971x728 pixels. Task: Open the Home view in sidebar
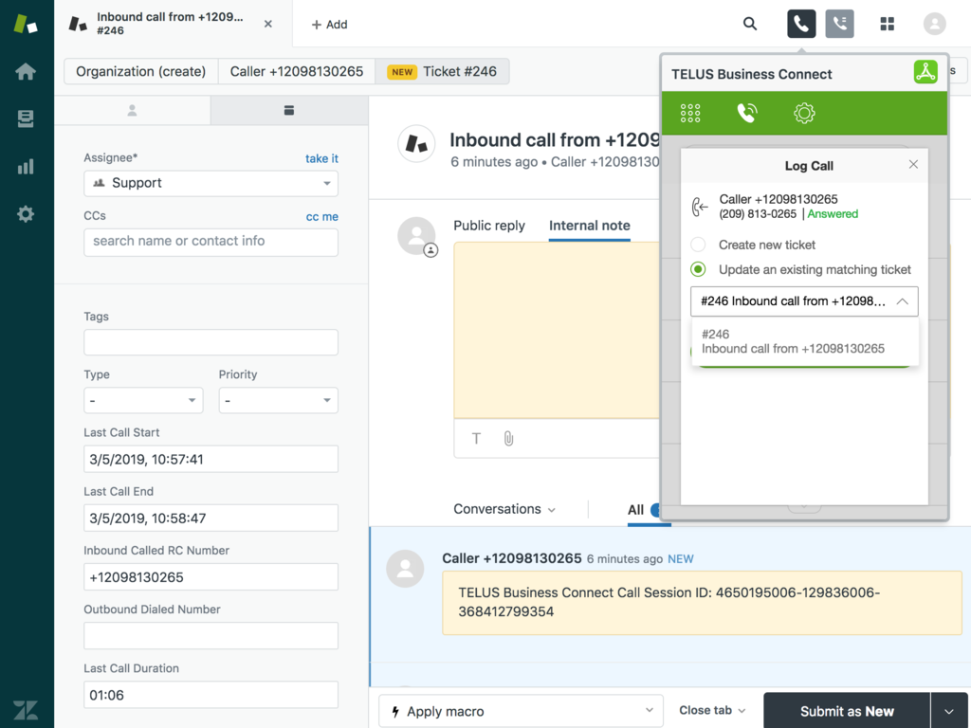tap(26, 72)
